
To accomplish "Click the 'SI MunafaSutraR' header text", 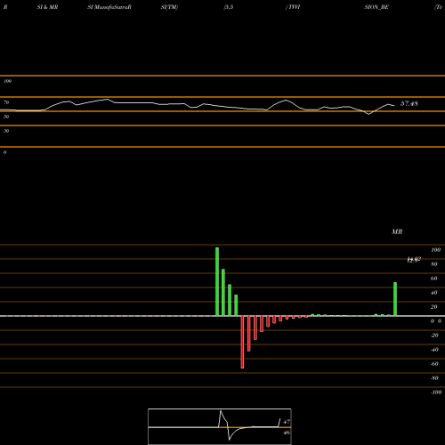I will tap(109, 7).
